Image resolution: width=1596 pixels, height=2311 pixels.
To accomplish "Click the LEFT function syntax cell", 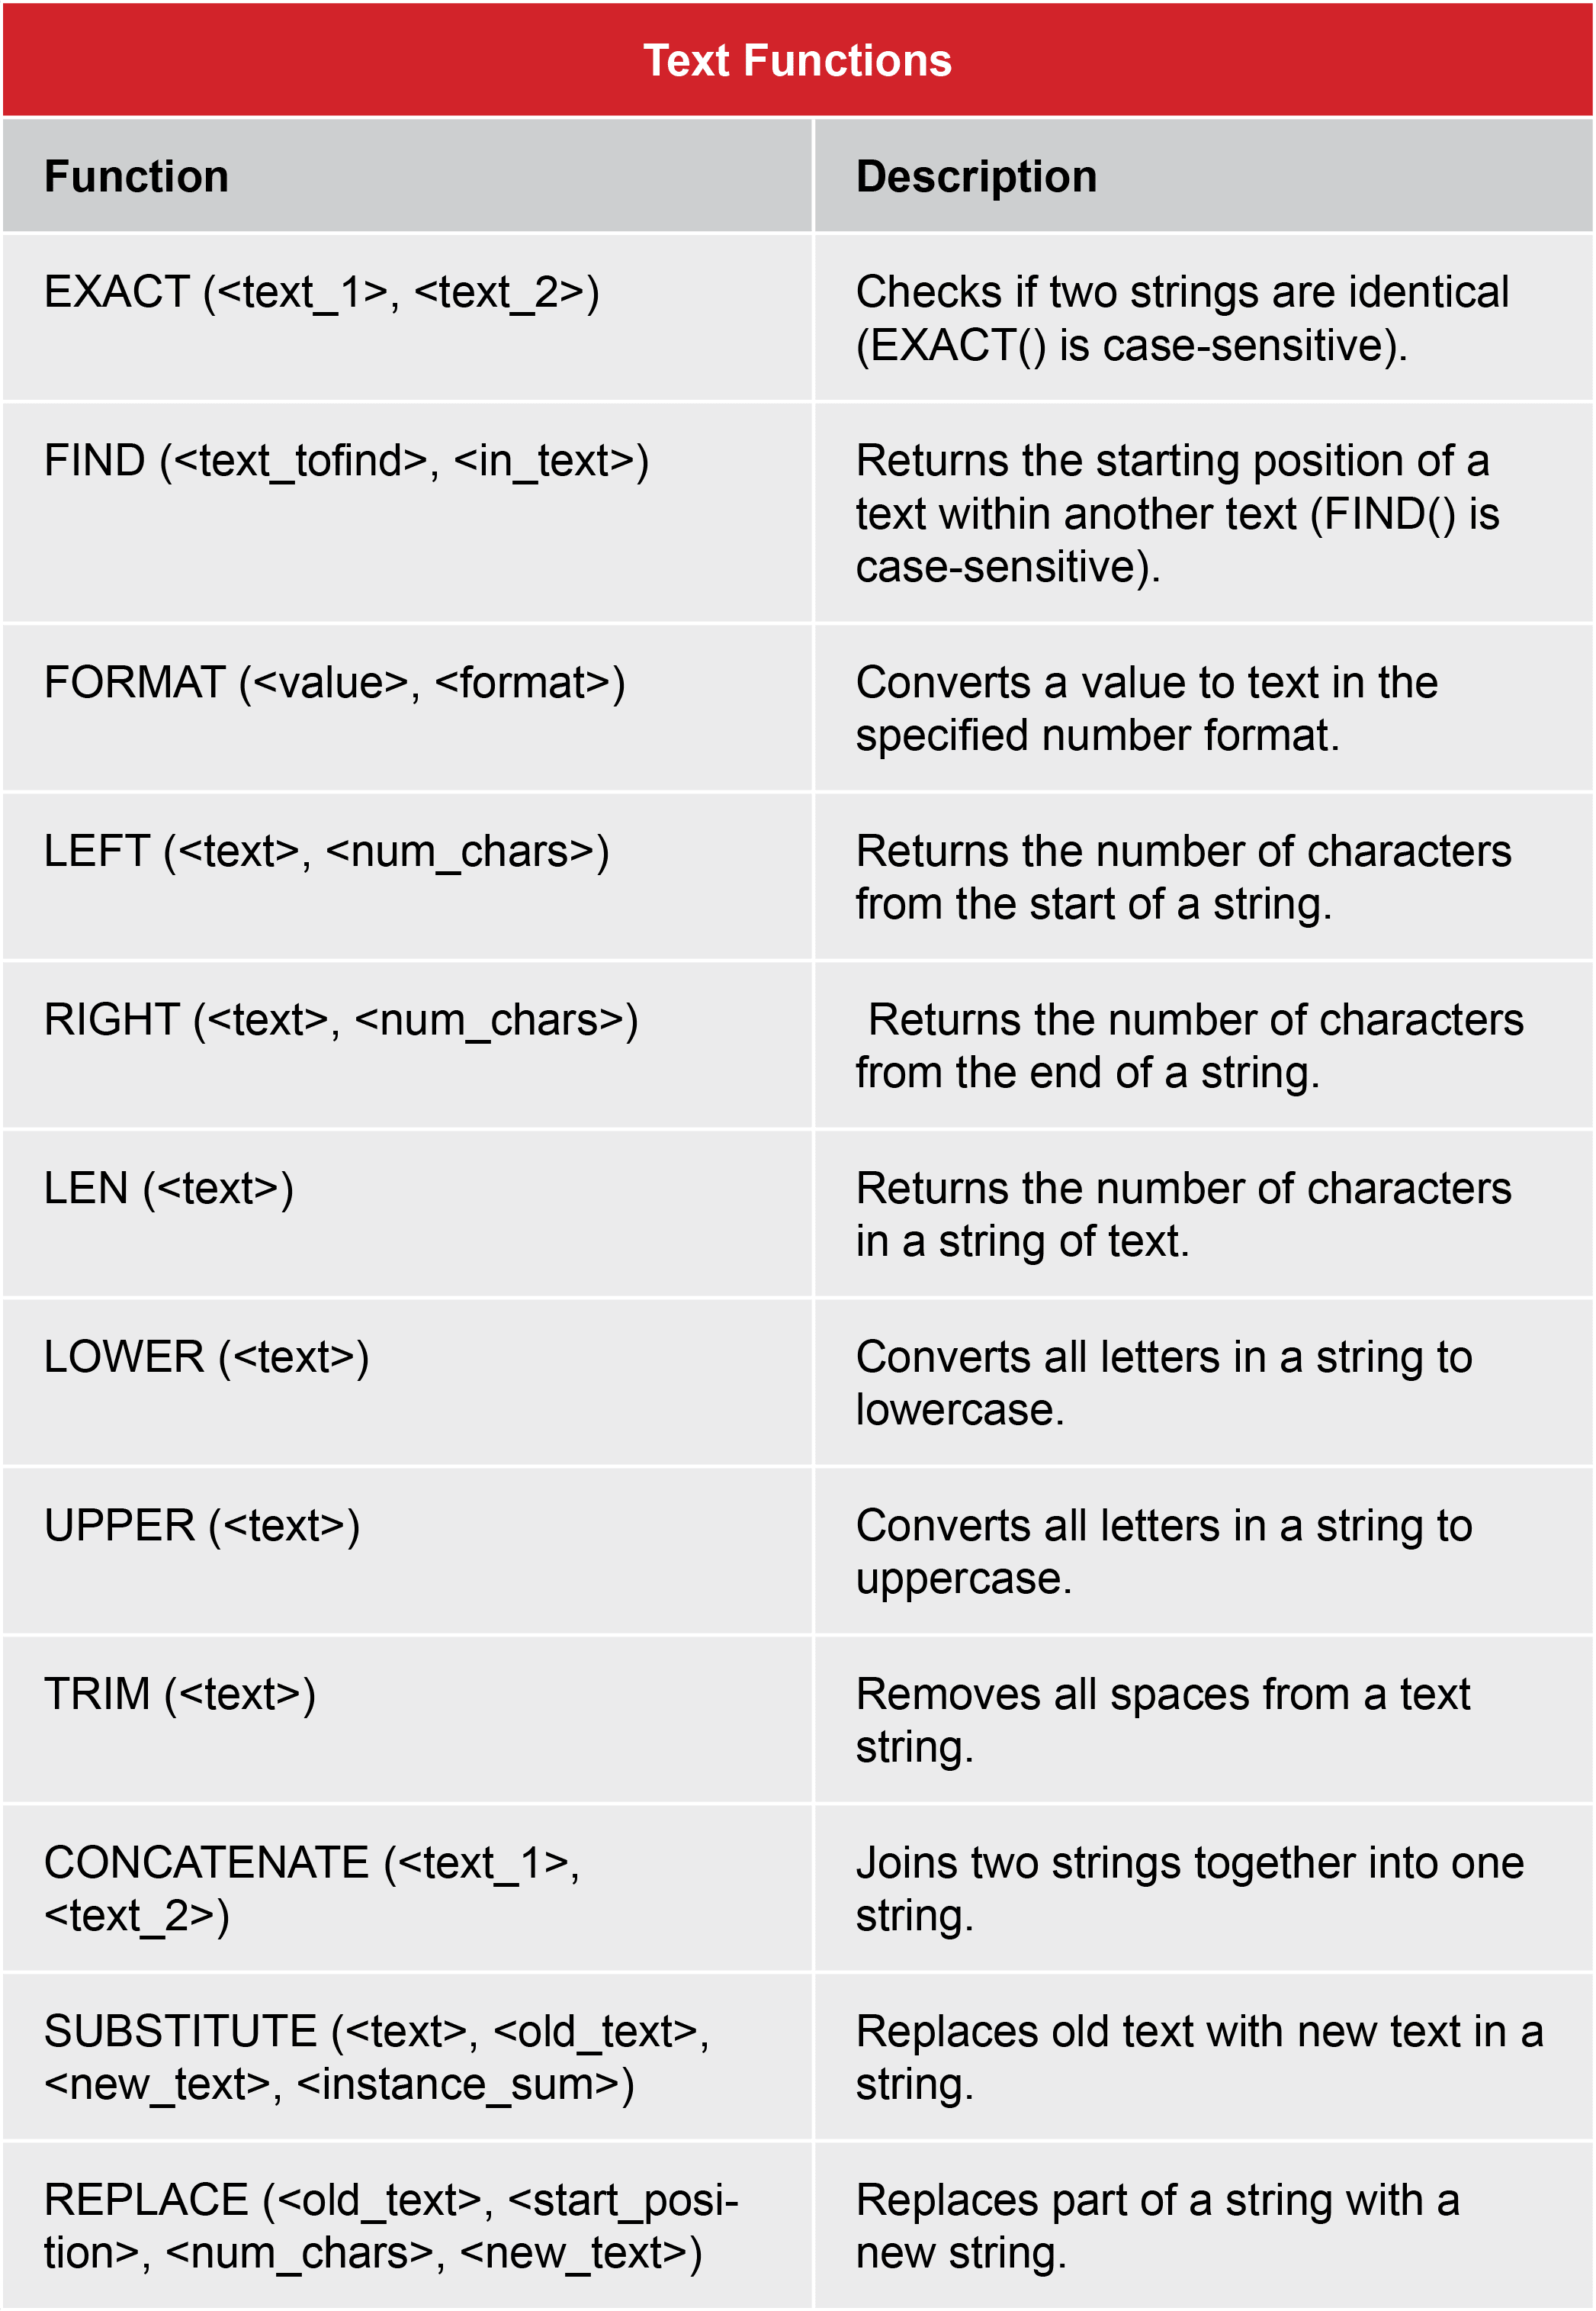I will tap(326, 851).
